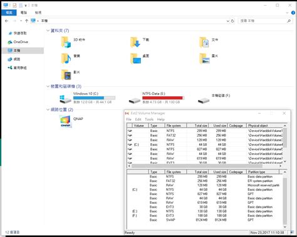The width and height of the screenshot is (297, 237).
Task: Open Explorer help blue question icon
Action: [x=293, y=13]
